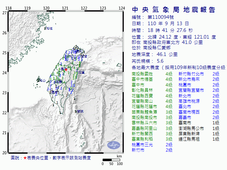Click the longitude axis label 121
Image resolution: width=227 pixels, height=170 pixels.
coord(65,8)
